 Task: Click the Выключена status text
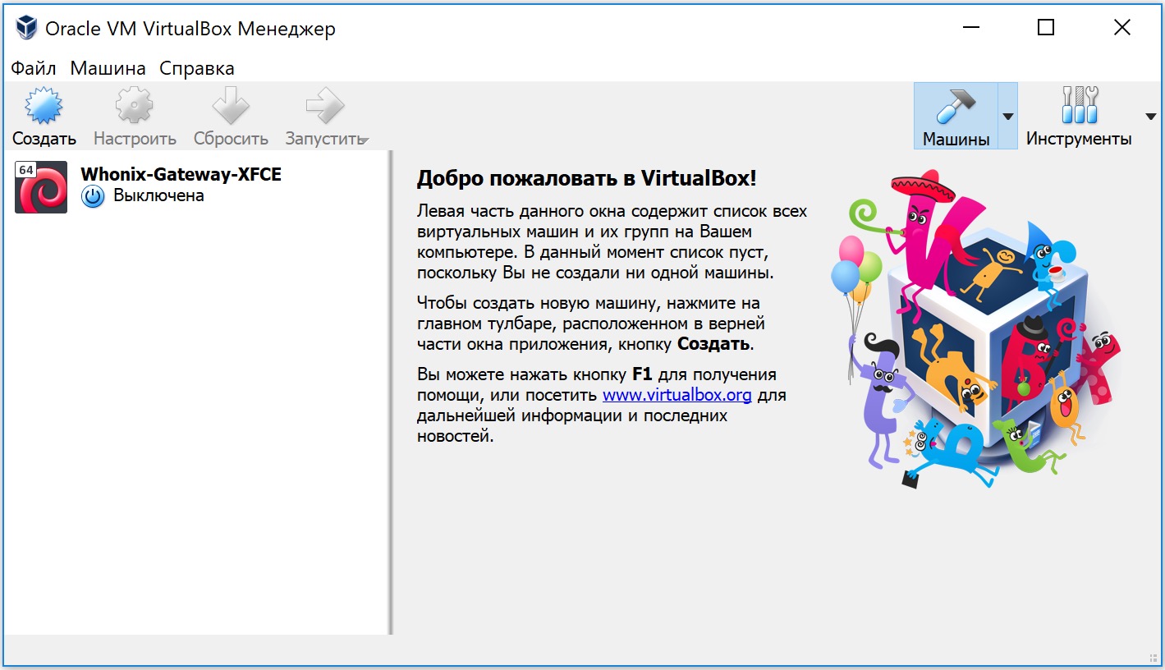(x=158, y=196)
